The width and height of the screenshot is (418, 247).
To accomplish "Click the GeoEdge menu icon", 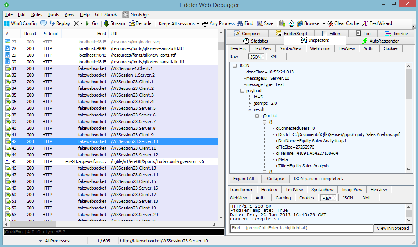I will [126, 14].
